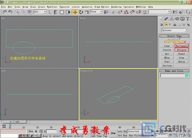This screenshot has width=192, height=138.
Task: Open the Splines category dropdown
Action: tap(175, 30)
